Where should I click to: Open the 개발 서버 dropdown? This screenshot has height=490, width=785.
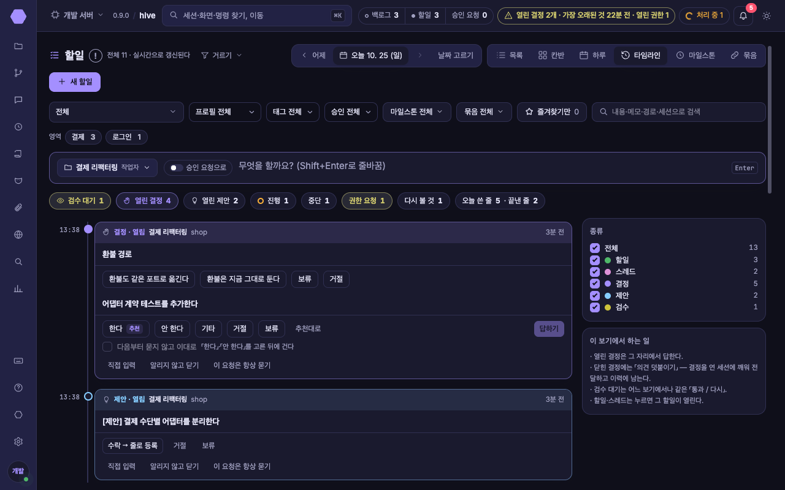77,15
